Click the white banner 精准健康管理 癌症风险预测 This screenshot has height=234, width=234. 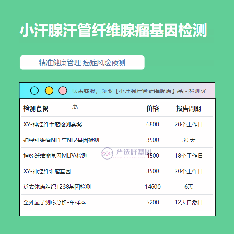tap(82, 62)
